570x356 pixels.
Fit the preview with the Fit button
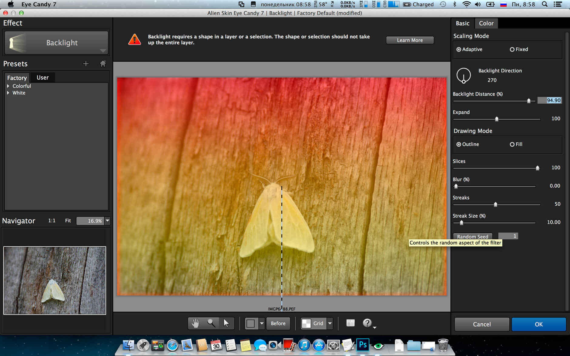(68, 221)
